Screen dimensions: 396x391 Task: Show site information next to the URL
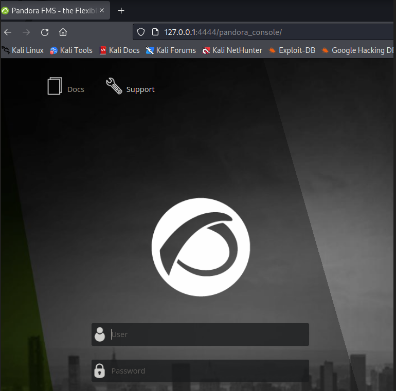coord(155,32)
